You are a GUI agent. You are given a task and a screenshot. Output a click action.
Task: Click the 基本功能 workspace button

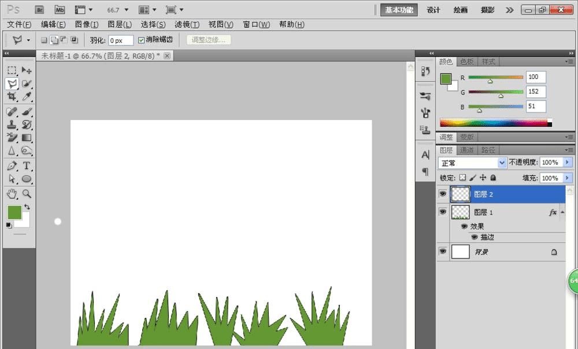pos(399,10)
